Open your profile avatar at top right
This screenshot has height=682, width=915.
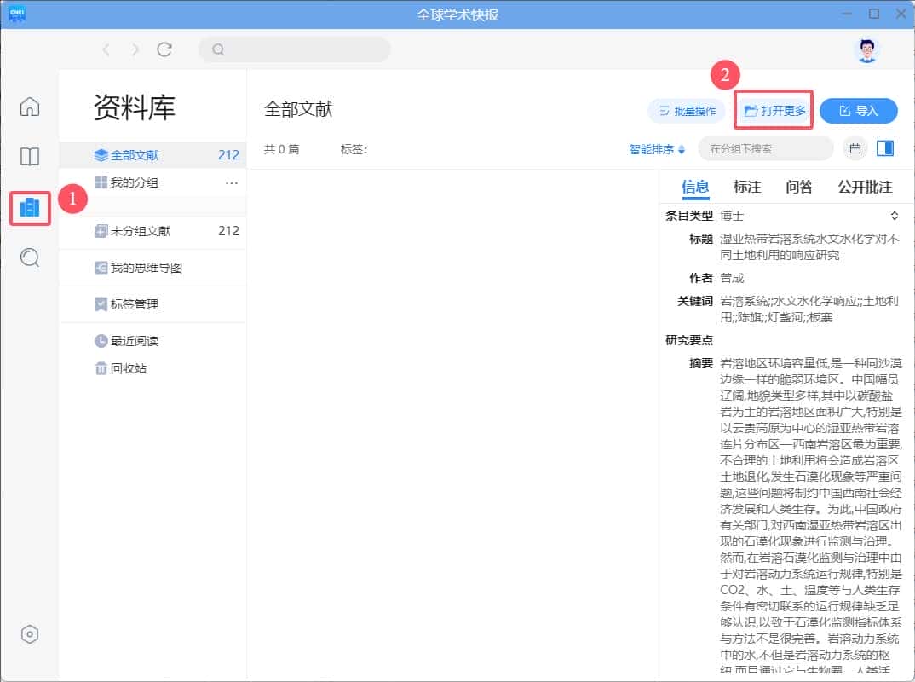click(x=866, y=49)
